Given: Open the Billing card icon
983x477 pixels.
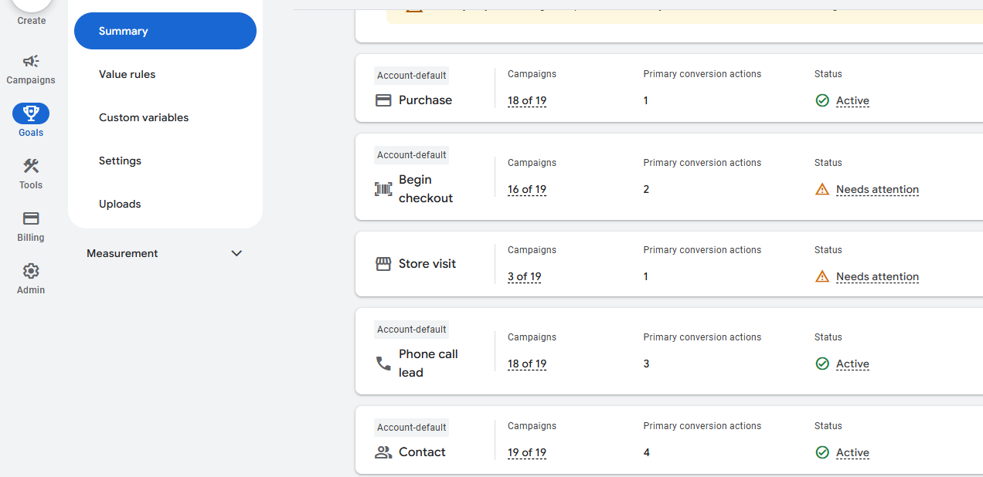Looking at the screenshot, I should [31, 218].
